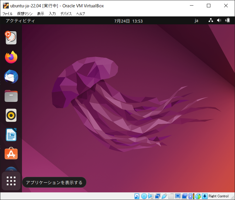
Task: Click the battery power icon in top bar
Action: coord(227,20)
